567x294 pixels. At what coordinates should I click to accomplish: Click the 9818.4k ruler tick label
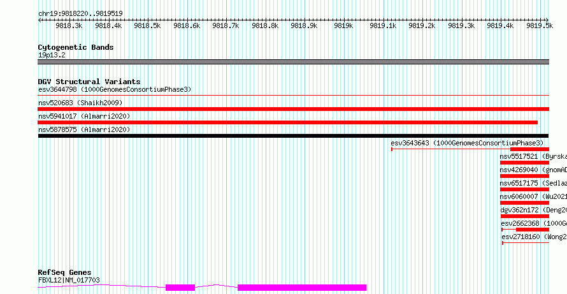click(108, 26)
